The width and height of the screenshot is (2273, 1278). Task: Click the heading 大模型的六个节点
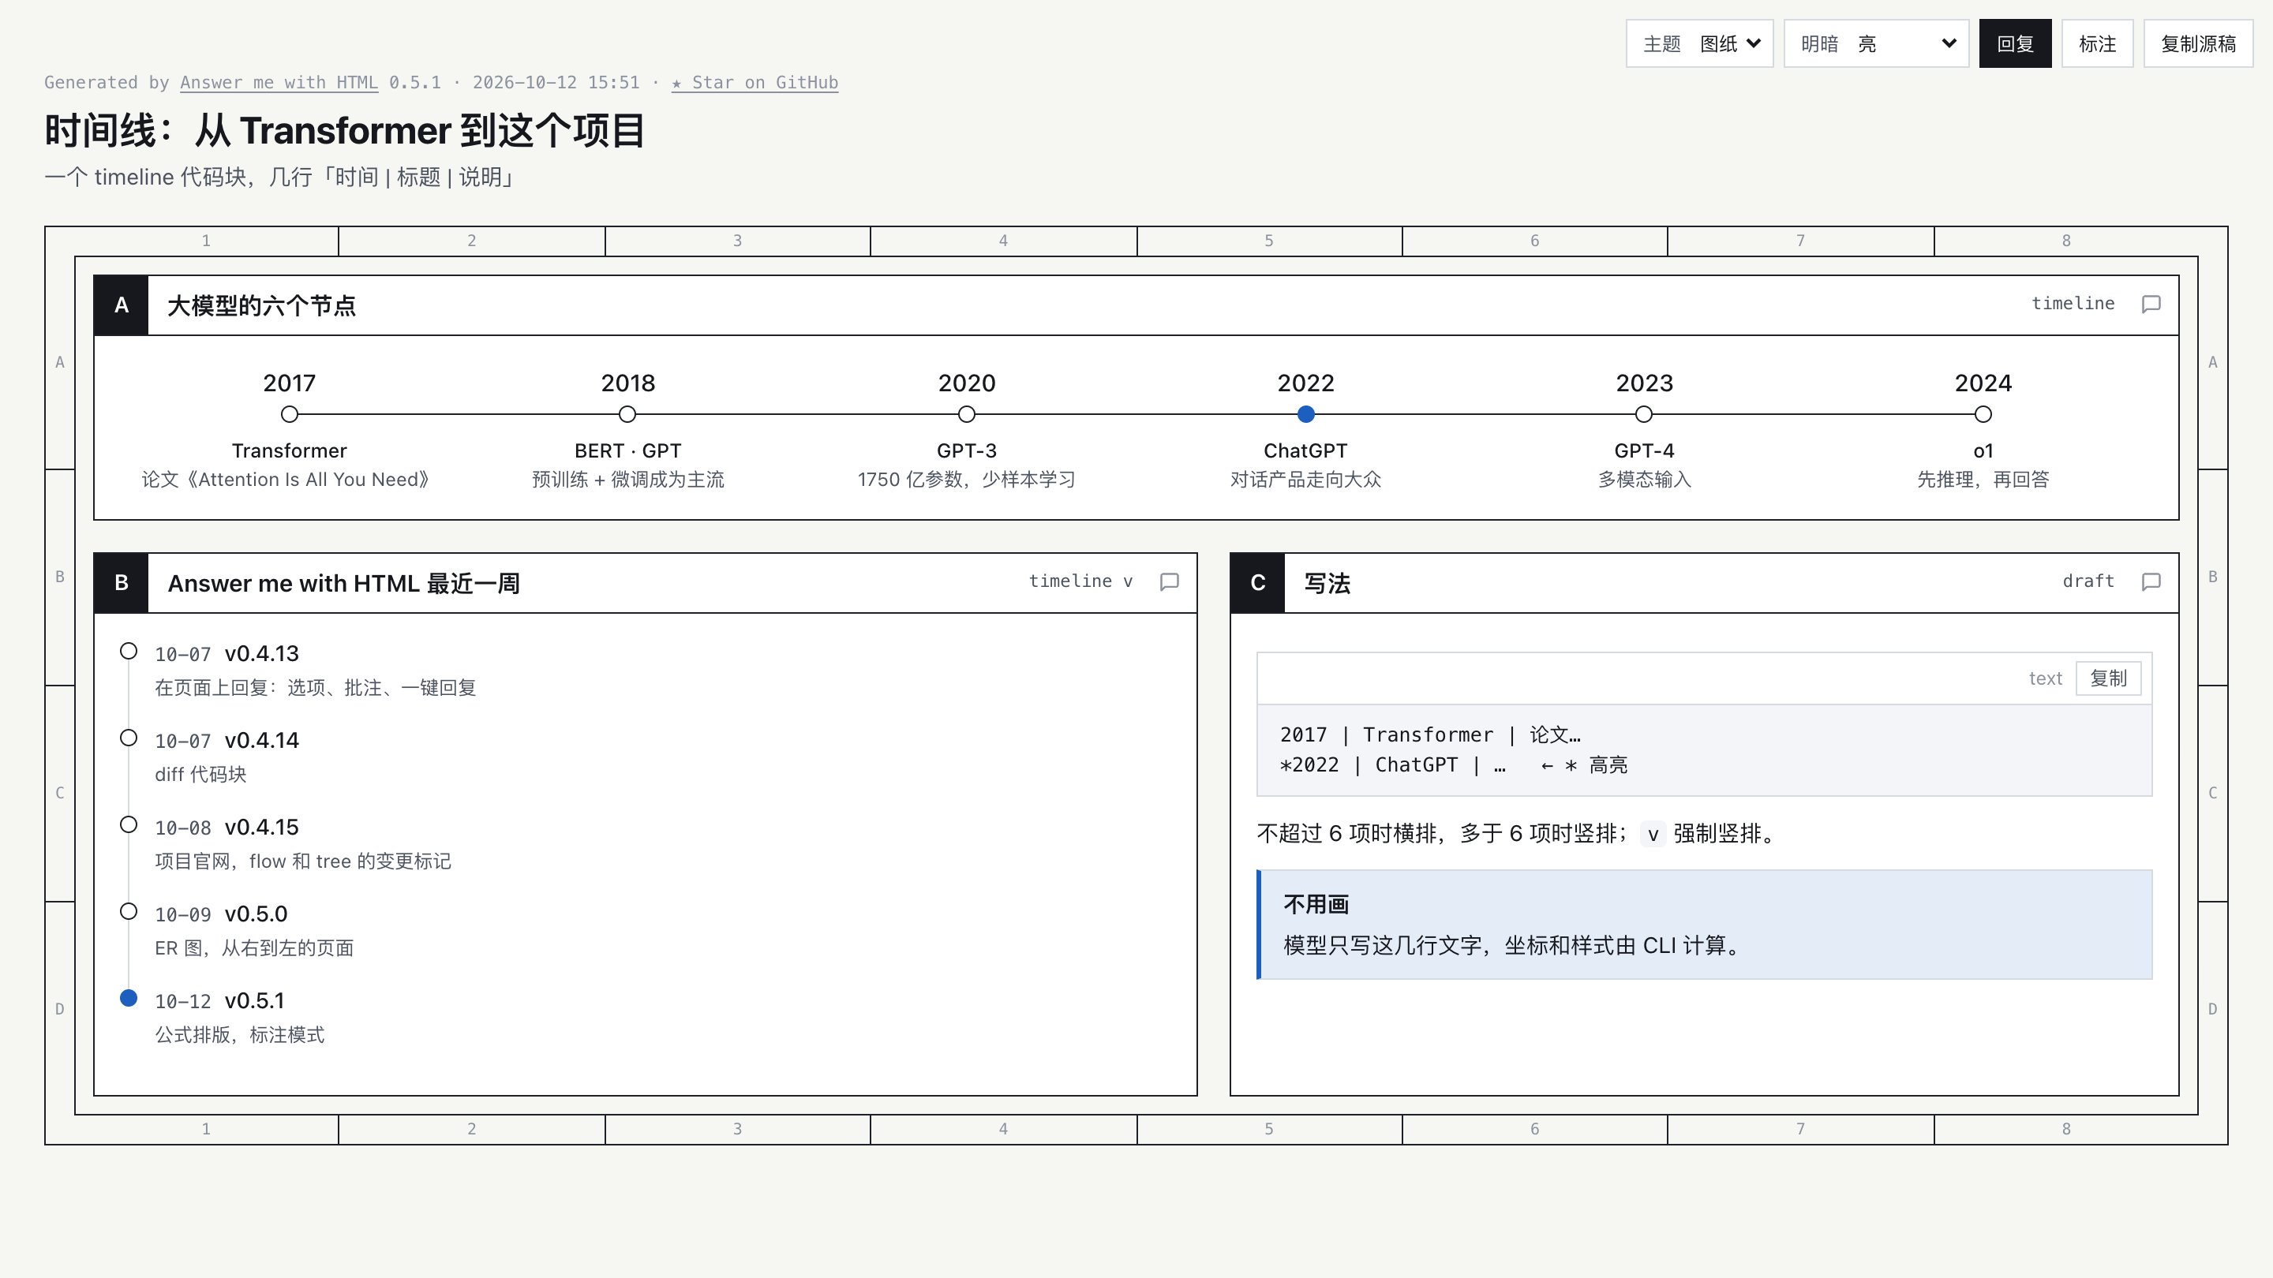pyautogui.click(x=261, y=306)
